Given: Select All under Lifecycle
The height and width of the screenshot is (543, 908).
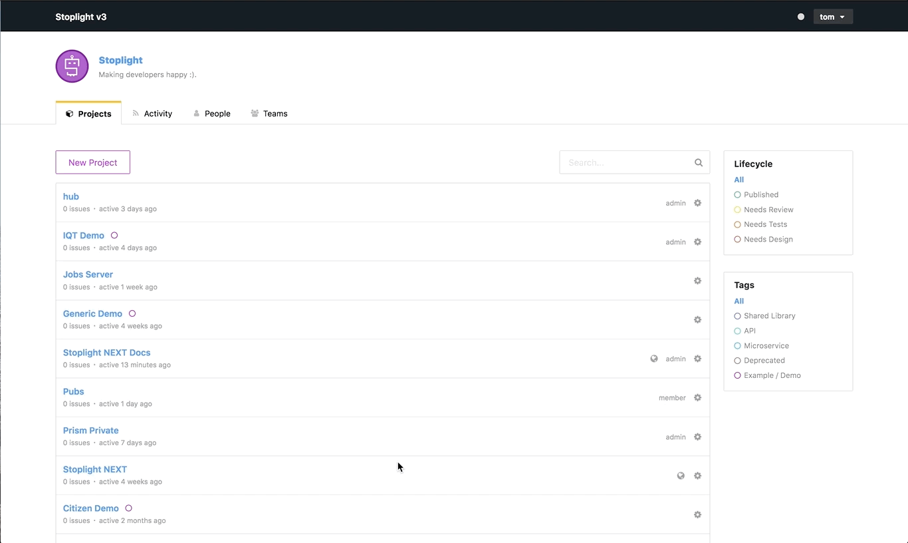Looking at the screenshot, I should 739,180.
